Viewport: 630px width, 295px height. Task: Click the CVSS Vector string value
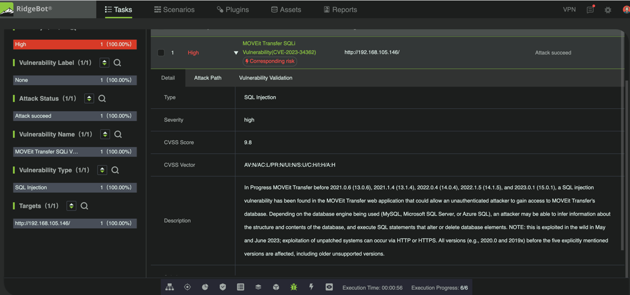click(289, 165)
